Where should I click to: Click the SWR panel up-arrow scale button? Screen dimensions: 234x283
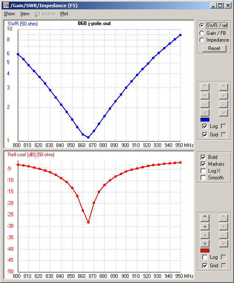[205, 87]
